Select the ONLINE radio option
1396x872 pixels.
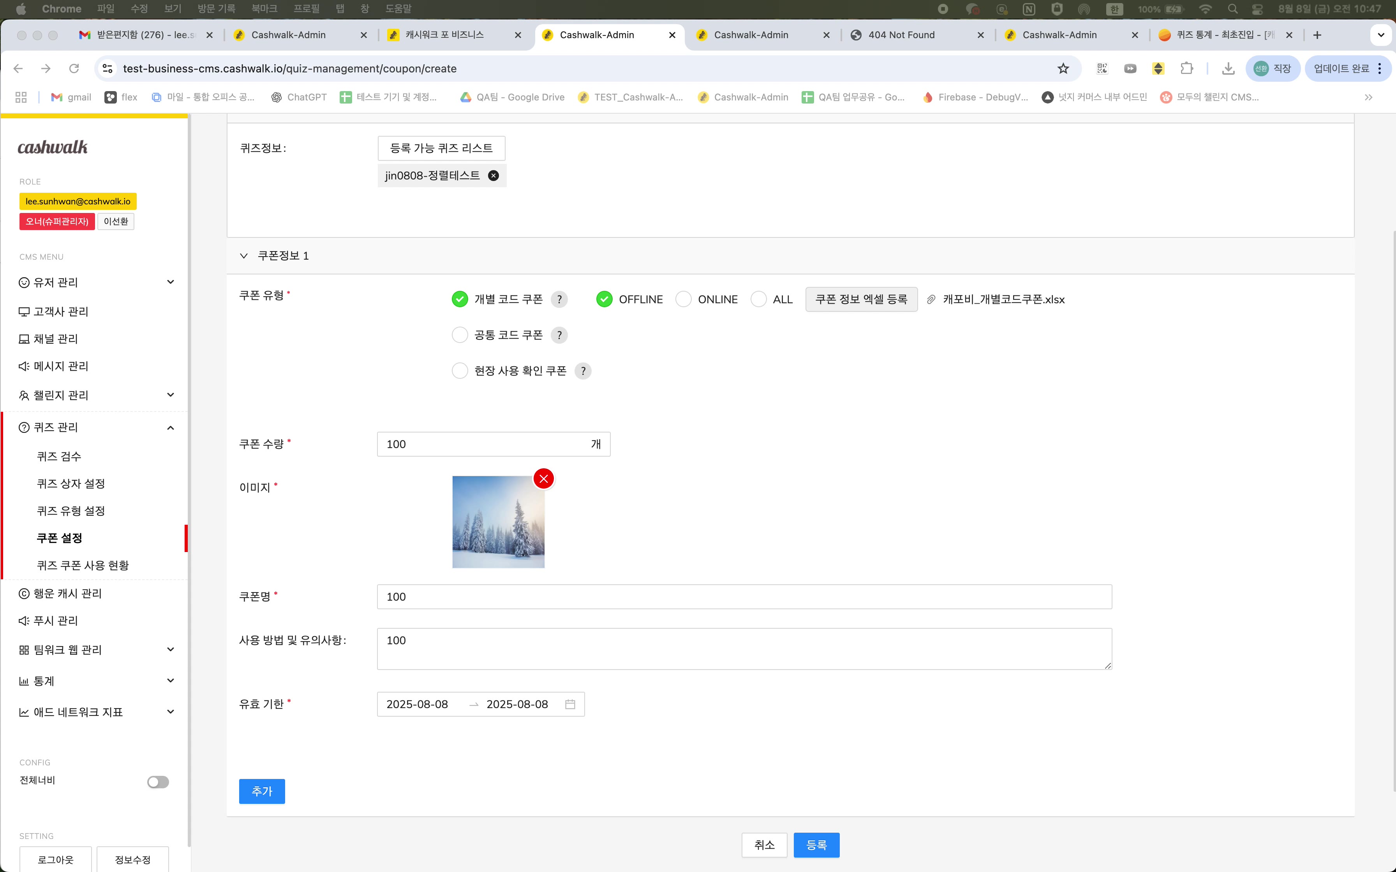coord(684,299)
